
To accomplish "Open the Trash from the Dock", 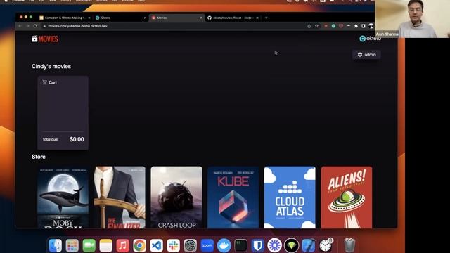I will [349, 245].
